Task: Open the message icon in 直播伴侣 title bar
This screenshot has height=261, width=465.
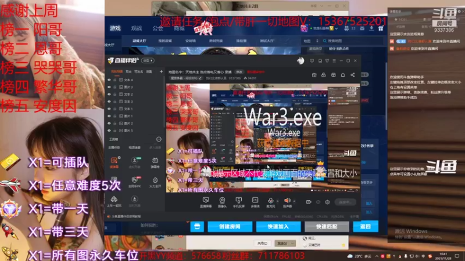Action: pos(312,61)
